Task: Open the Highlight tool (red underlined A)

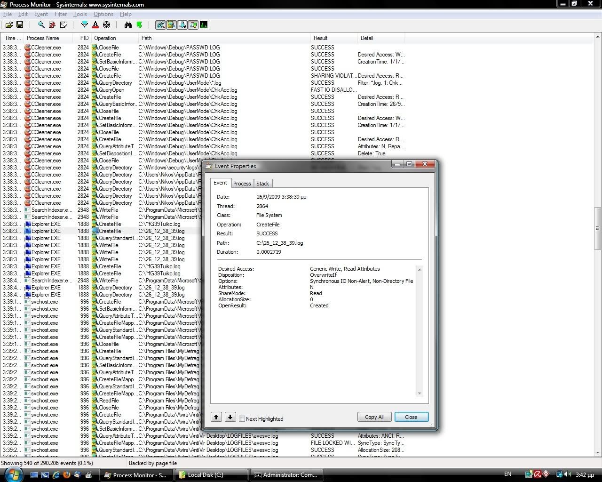Action: tap(95, 25)
